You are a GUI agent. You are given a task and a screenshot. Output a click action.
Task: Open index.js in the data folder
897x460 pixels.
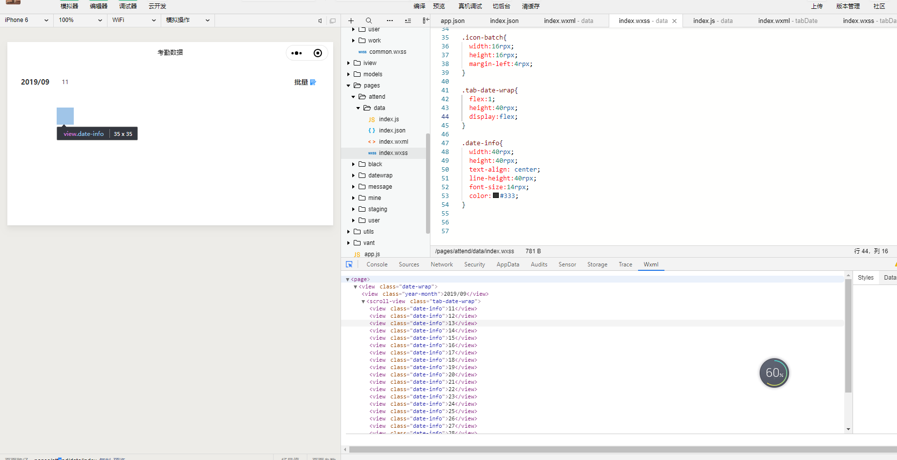389,119
